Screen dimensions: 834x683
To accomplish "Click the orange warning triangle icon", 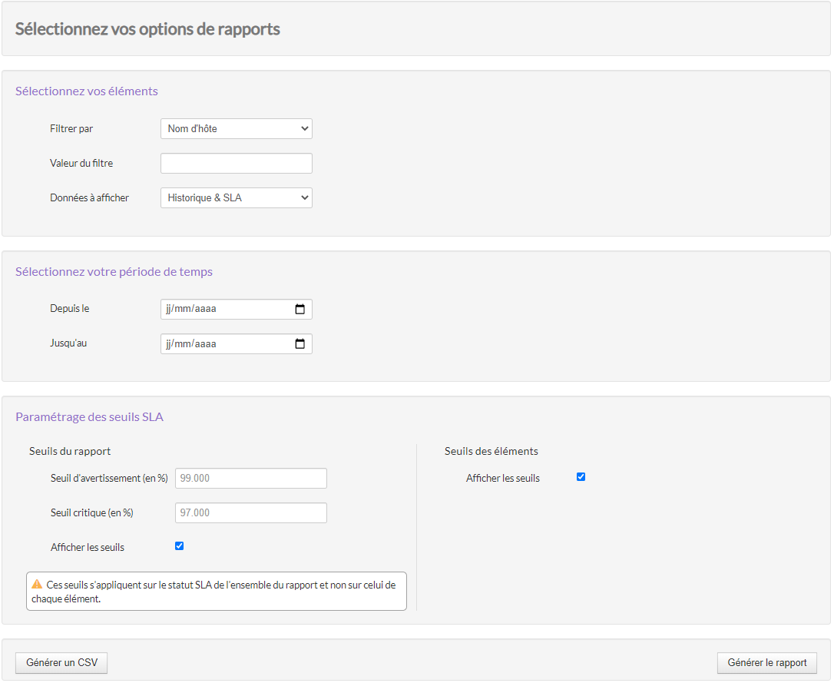I will (37, 585).
